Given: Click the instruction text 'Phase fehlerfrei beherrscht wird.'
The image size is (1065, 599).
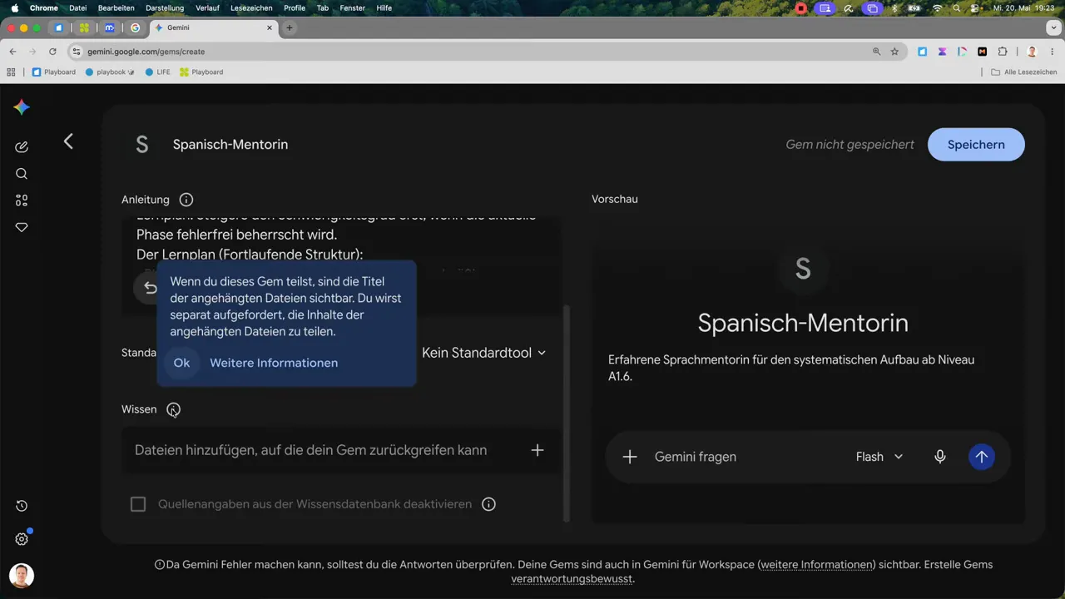Looking at the screenshot, I should pyautogui.click(x=236, y=235).
